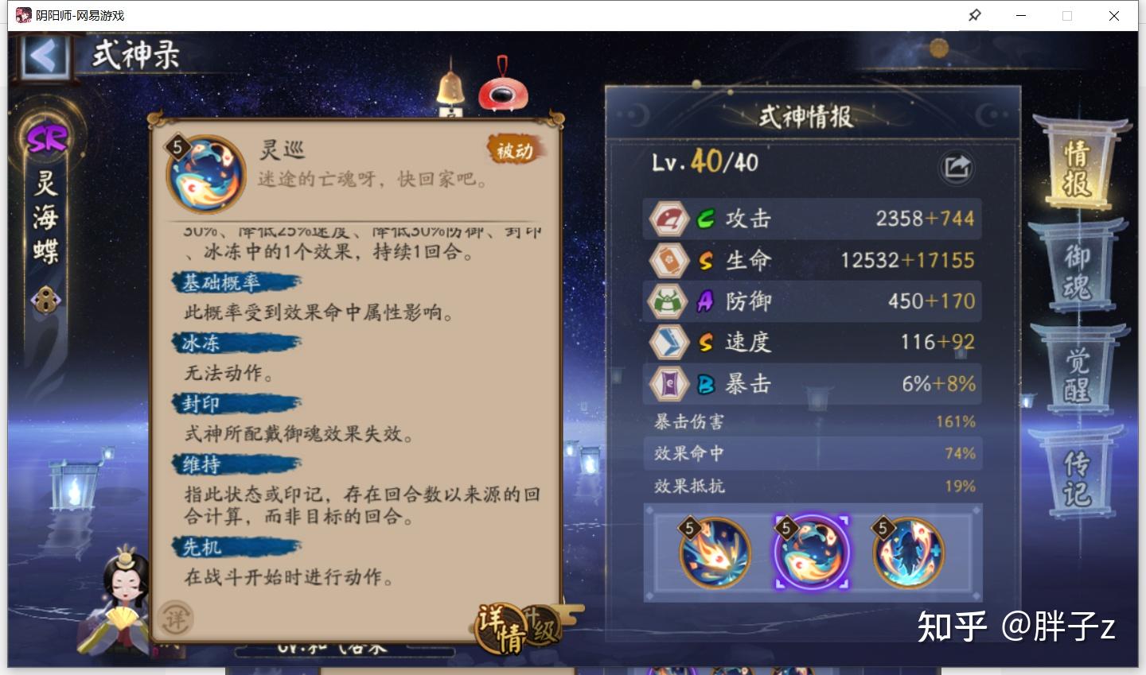Select the highlighted middle skill 灵巡
Image resolution: width=1146 pixels, height=675 pixels.
(811, 552)
